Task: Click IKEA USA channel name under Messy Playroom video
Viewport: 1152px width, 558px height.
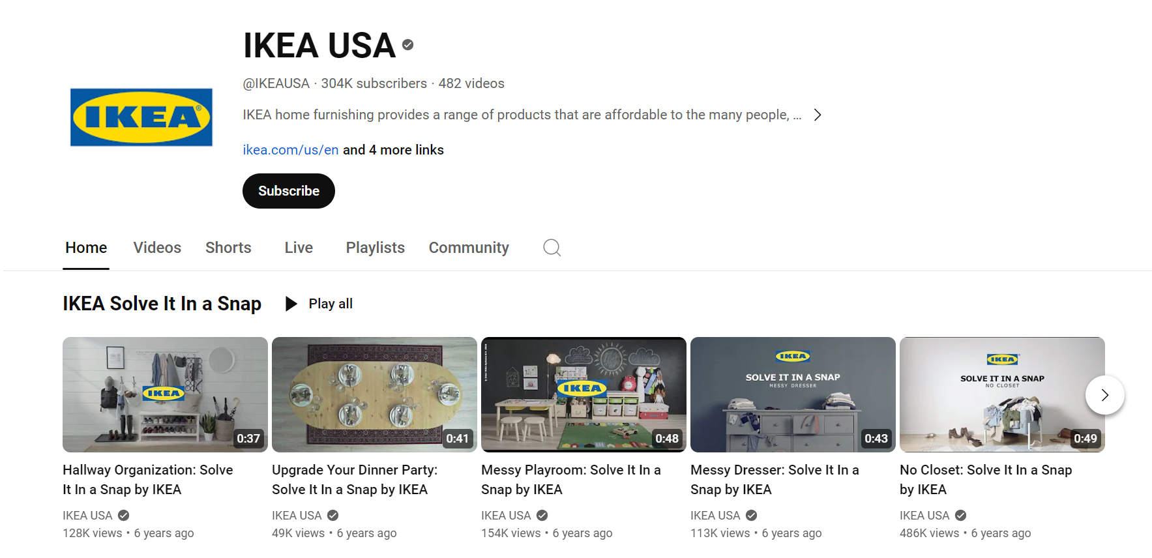Action: pos(506,516)
